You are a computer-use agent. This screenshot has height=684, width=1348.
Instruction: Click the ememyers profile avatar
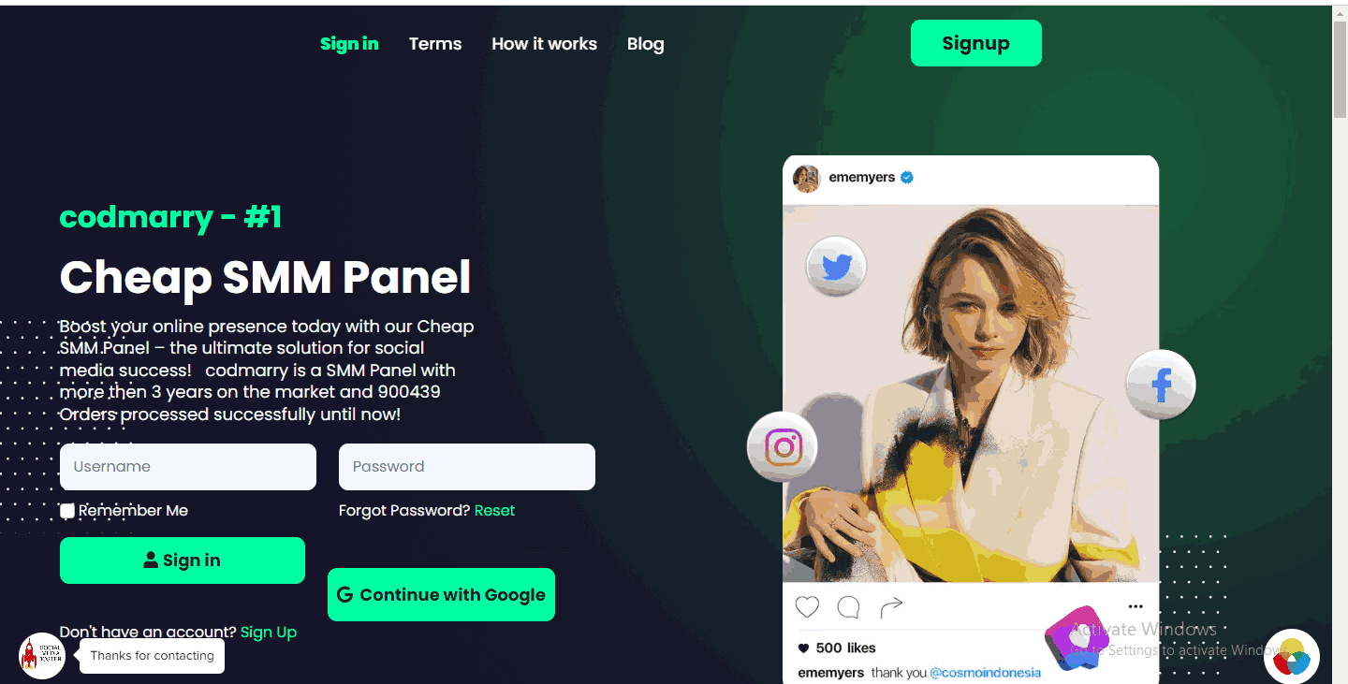point(807,178)
